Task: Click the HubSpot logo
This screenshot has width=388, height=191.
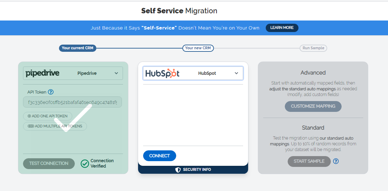Action: [162, 73]
